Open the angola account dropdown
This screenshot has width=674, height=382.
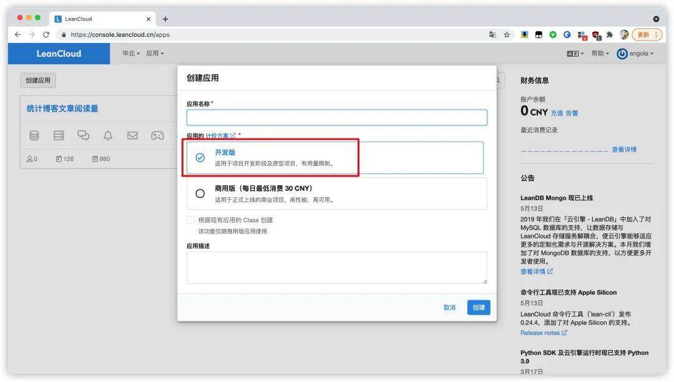coord(635,54)
